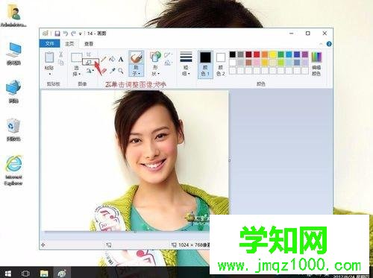Viewport: 373px width, 278px height.
Task: Open the 编辑颜色 edit colors button
Action: pyautogui.click(x=316, y=64)
